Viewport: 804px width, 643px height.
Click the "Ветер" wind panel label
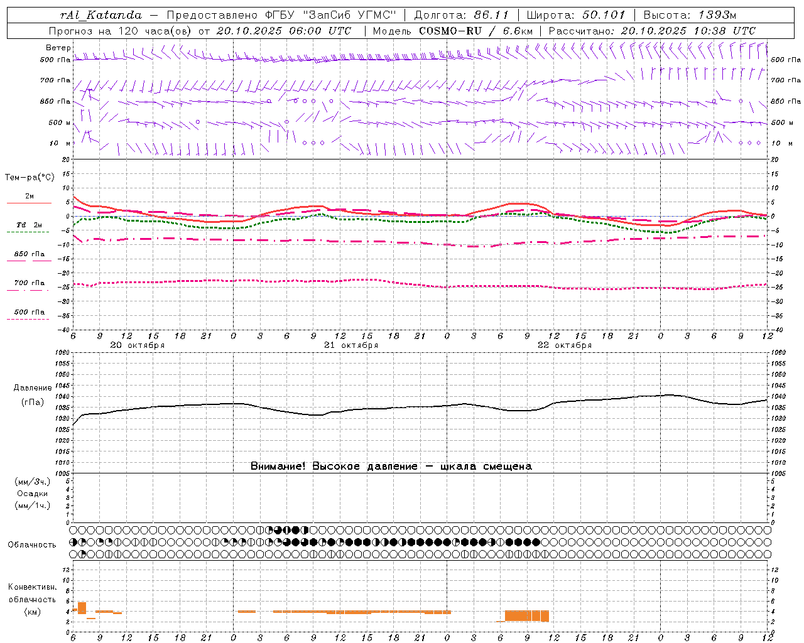pos(58,48)
